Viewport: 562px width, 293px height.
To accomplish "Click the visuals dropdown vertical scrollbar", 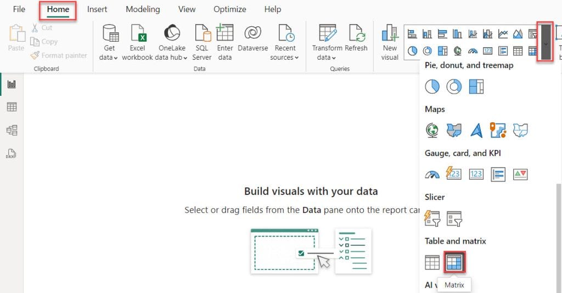I will [559, 238].
